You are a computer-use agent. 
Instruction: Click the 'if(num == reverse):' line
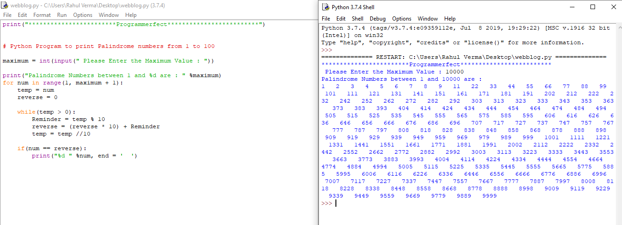tap(52, 148)
